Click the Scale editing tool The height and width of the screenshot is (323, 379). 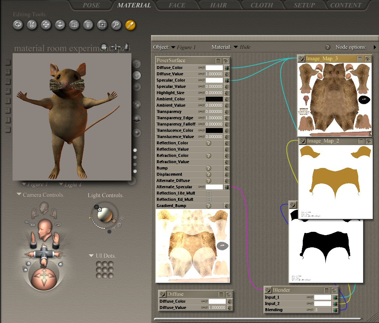(x=74, y=25)
